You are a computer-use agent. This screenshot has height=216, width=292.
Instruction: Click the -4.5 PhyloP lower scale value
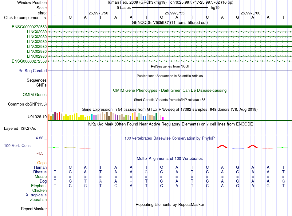pyautogui.click(x=40, y=153)
